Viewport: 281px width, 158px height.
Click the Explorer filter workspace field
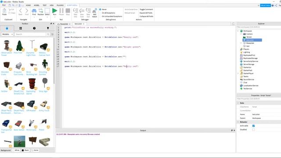259,27
